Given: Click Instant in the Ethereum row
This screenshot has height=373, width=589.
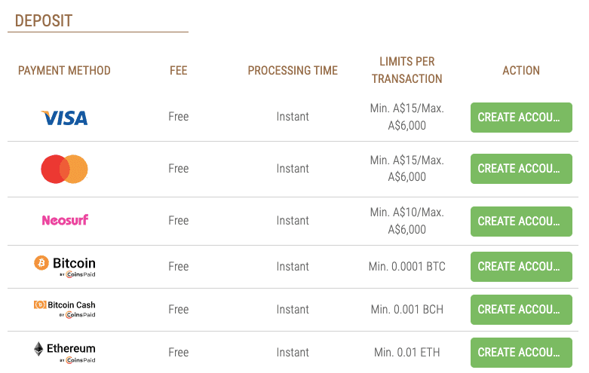Looking at the screenshot, I should click(293, 353).
